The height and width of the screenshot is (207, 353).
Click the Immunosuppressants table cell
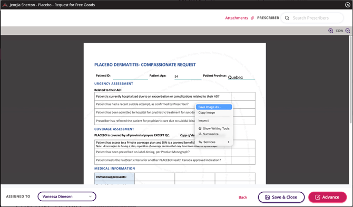tap(114, 177)
